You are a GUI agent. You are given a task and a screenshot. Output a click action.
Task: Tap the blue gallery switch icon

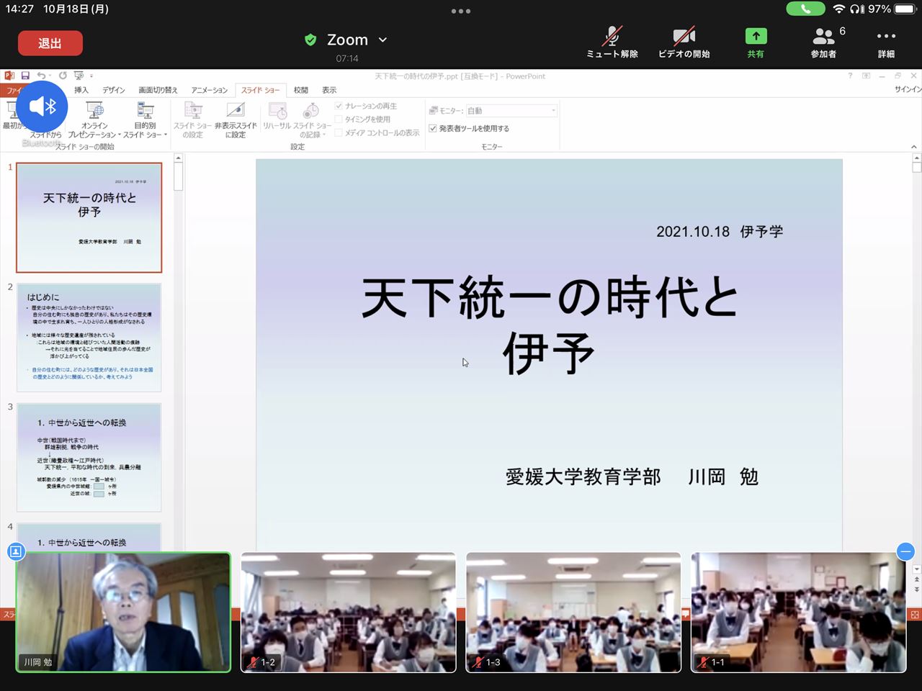(x=16, y=551)
